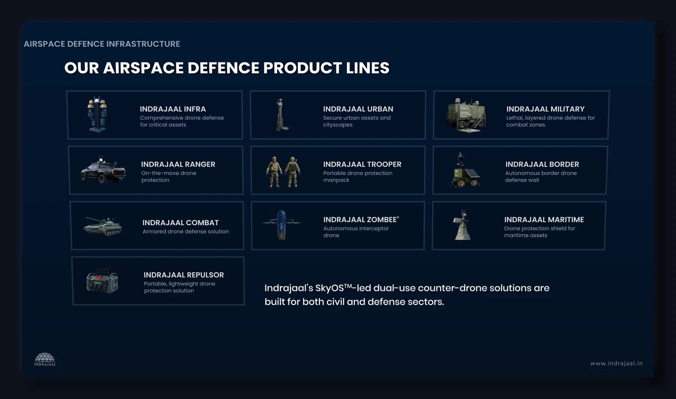Viewport: 676px width, 399px height.
Task: Click the Indrajaal Repulsor portable unit image
Action: (x=102, y=280)
